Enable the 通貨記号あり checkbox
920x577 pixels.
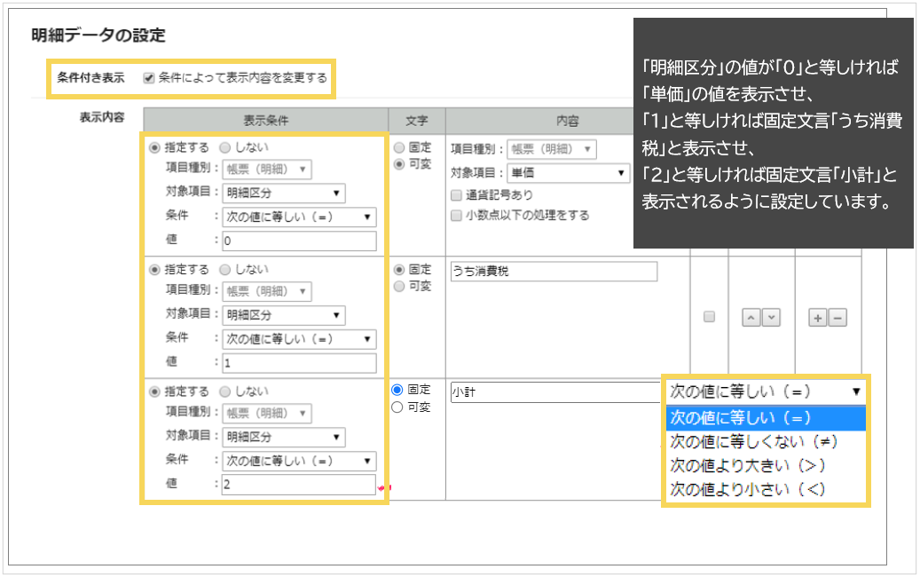tap(456, 194)
